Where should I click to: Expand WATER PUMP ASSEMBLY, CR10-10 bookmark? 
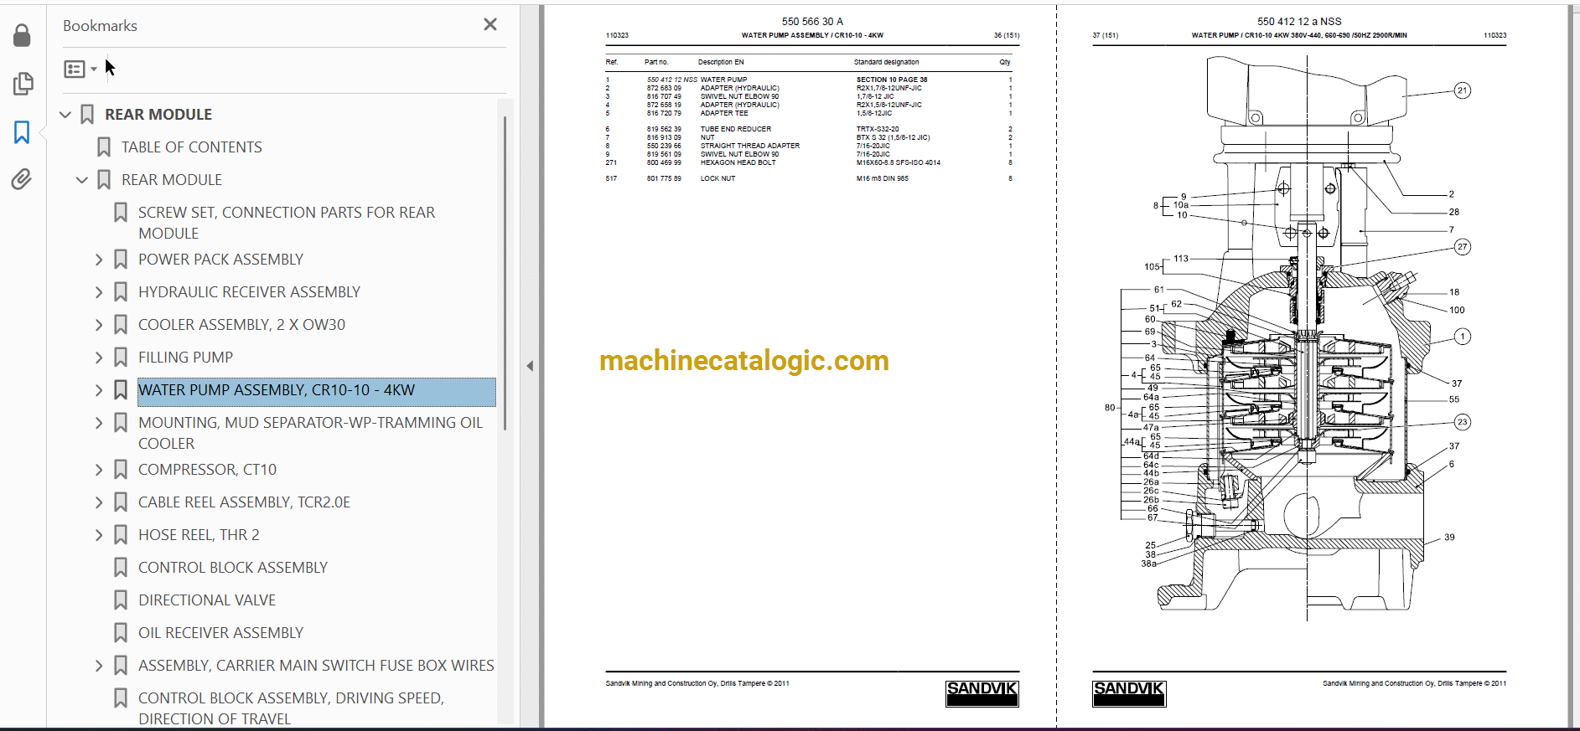click(99, 390)
